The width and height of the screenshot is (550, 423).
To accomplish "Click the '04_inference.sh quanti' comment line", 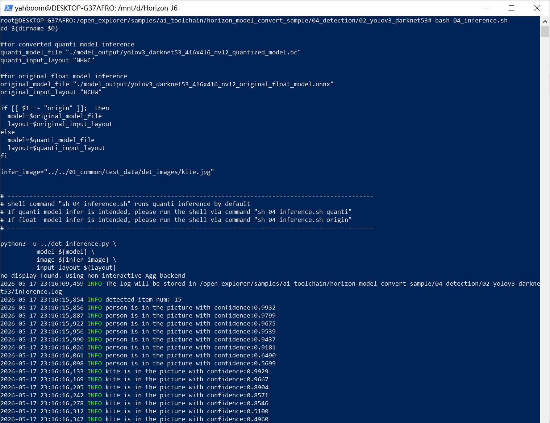I will (176, 212).
